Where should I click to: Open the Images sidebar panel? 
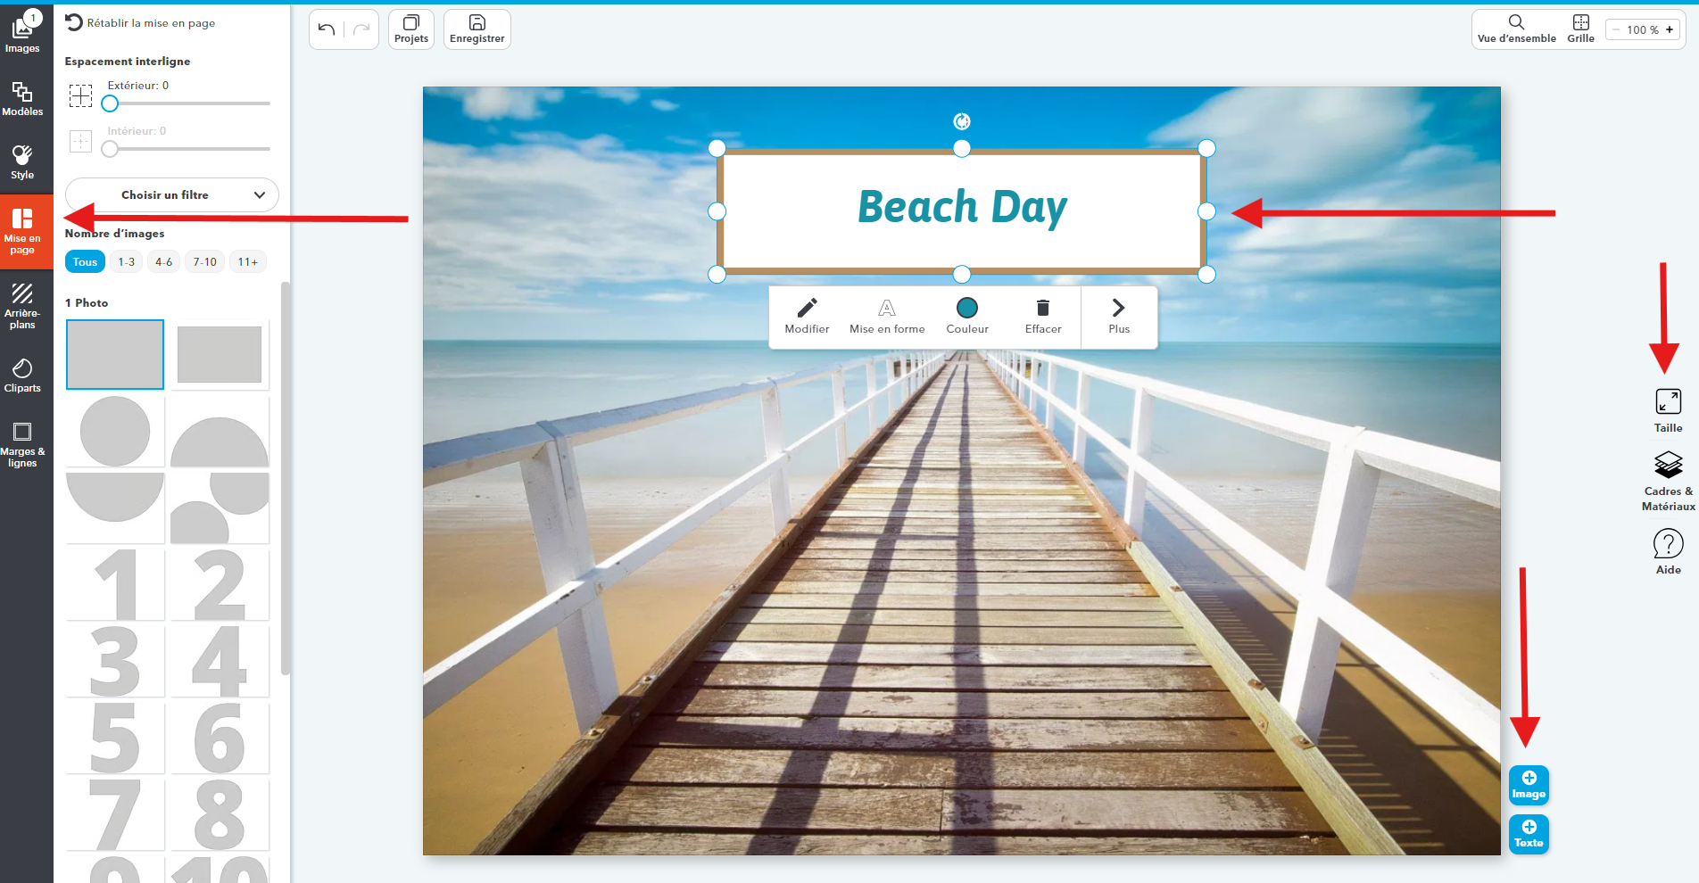22,32
